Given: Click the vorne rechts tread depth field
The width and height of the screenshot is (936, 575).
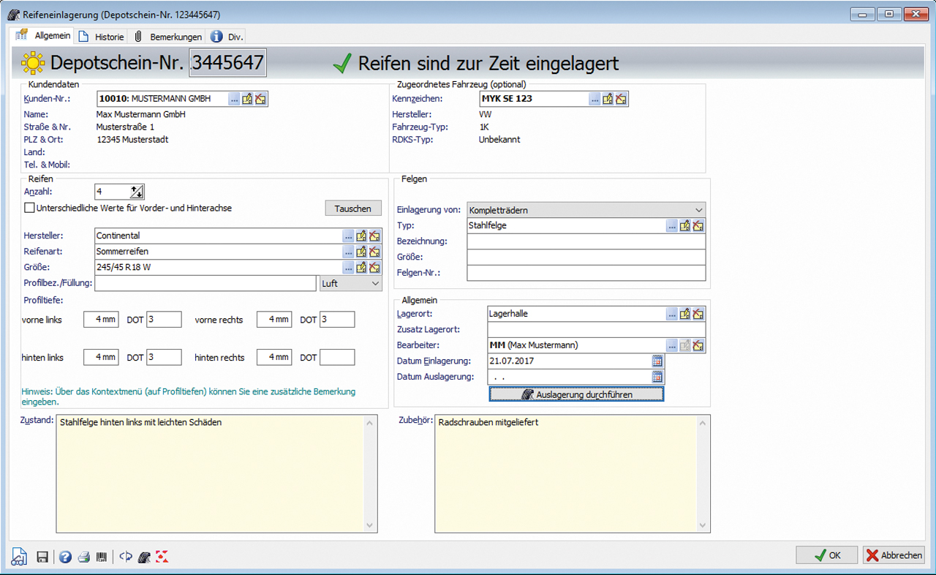Looking at the screenshot, I should [x=274, y=320].
